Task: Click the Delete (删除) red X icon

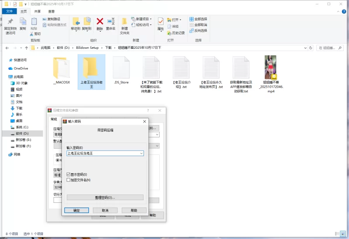Action: (99, 21)
